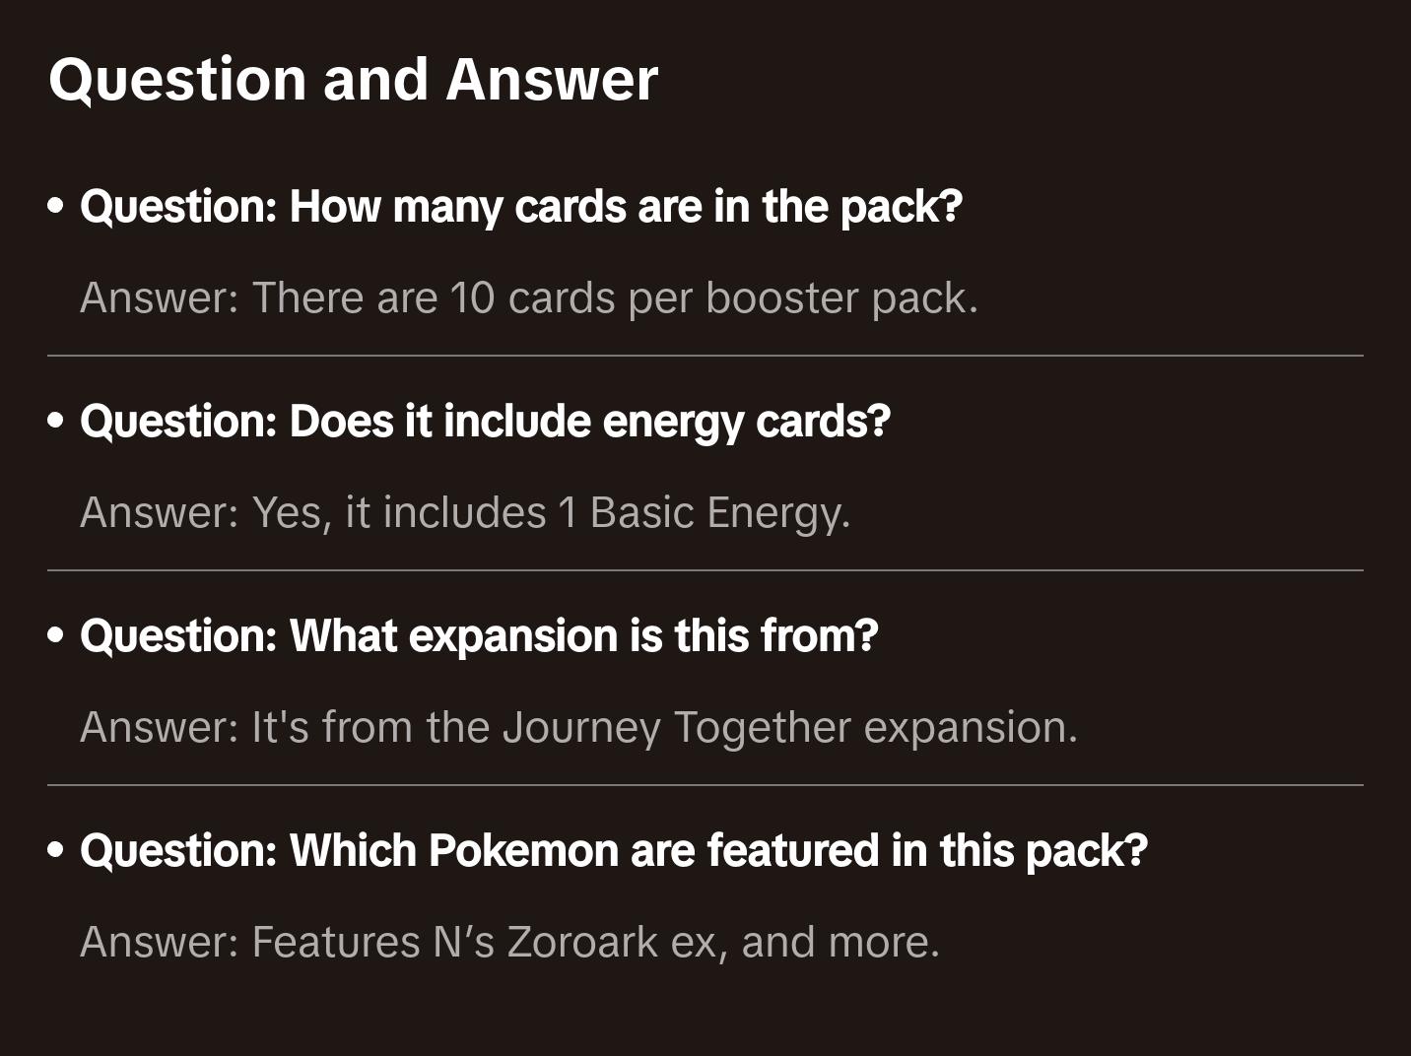The image size is (1411, 1056).
Task: Select the question about energy cards
Action: (485, 422)
